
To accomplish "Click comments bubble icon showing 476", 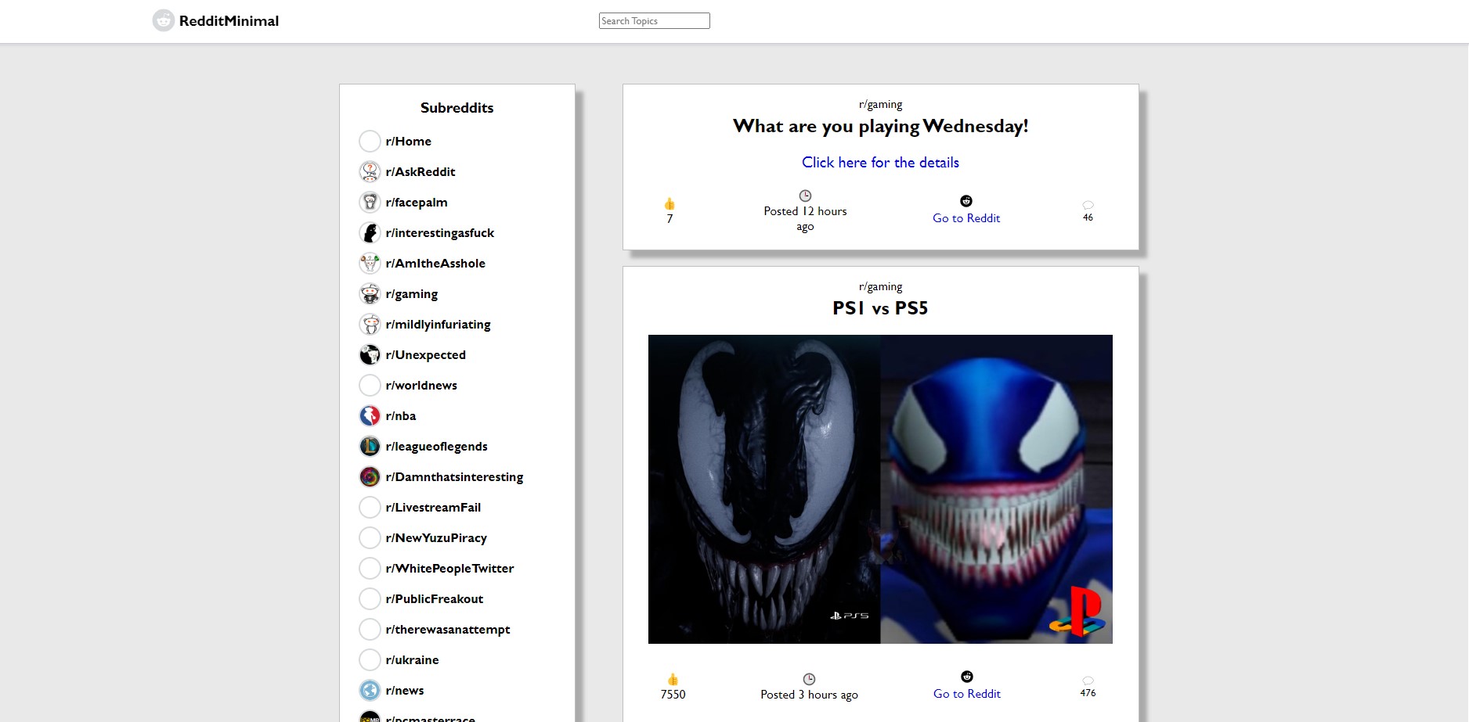I will [x=1088, y=681].
